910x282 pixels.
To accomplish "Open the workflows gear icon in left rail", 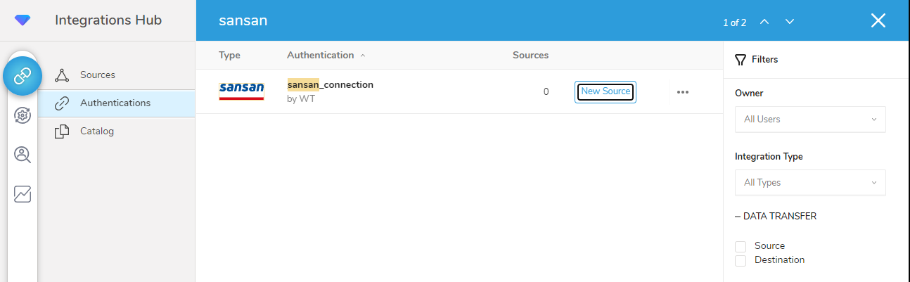I will (23, 115).
